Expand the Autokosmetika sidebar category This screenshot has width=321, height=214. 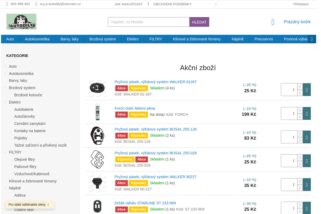(x=5, y=73)
